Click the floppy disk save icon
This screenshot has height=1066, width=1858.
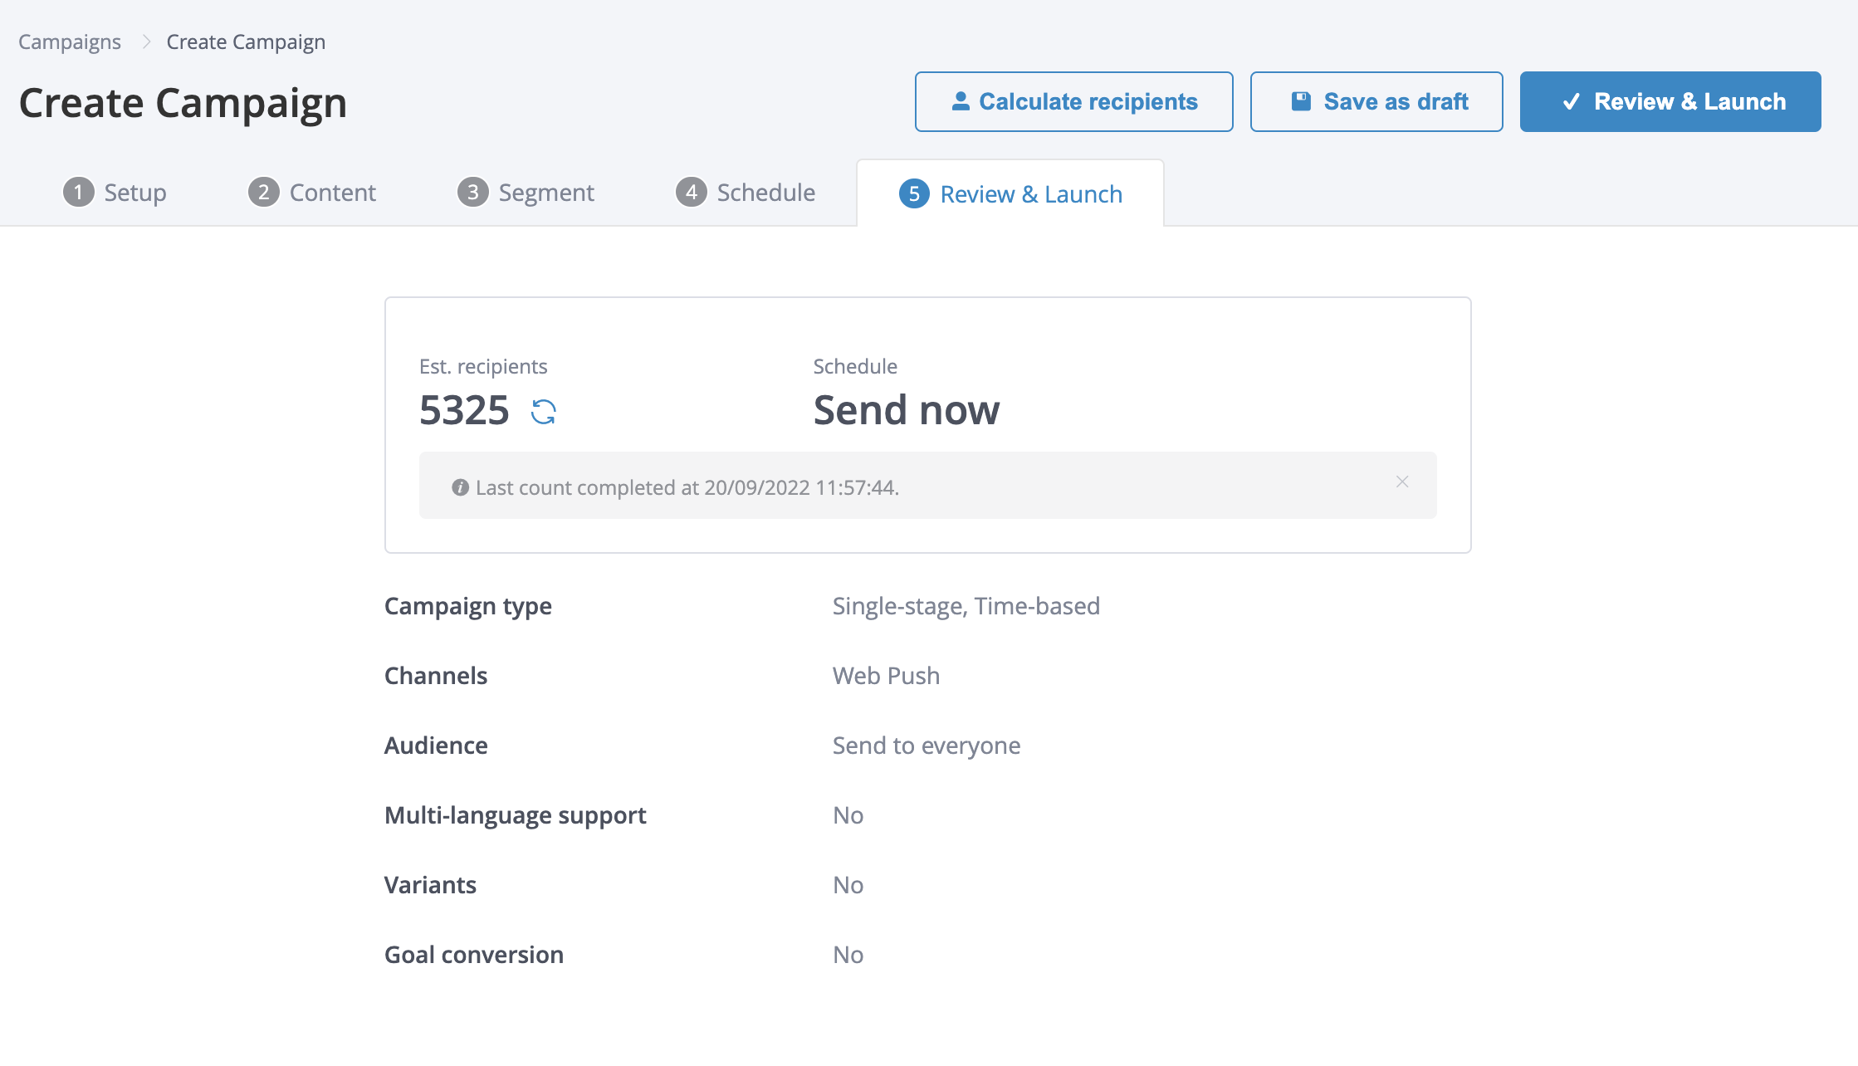tap(1301, 101)
